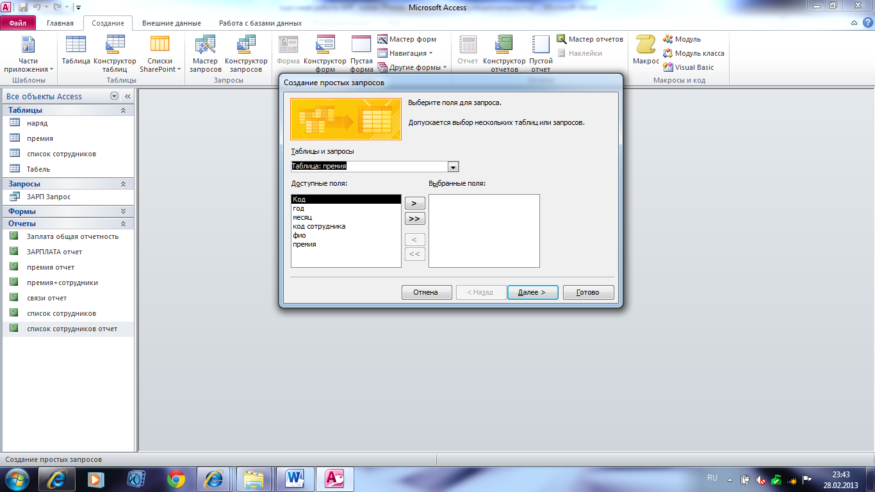
Task: Switch to the Внешние данные tab
Action: [x=172, y=23]
